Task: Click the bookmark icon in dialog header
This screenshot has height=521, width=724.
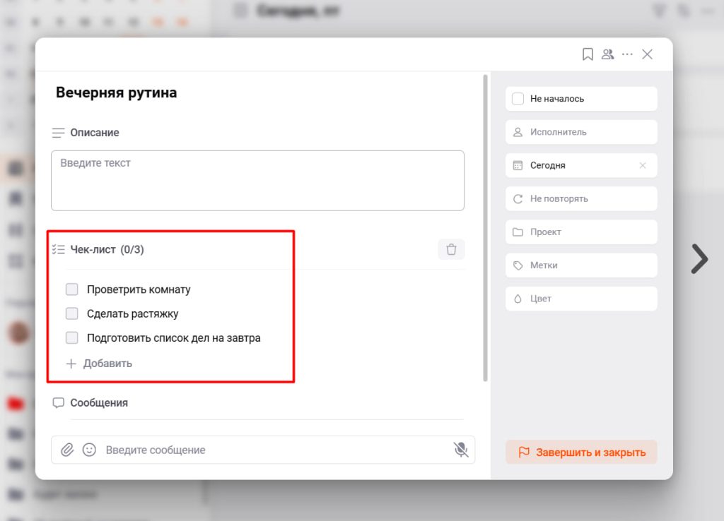Action: point(588,54)
